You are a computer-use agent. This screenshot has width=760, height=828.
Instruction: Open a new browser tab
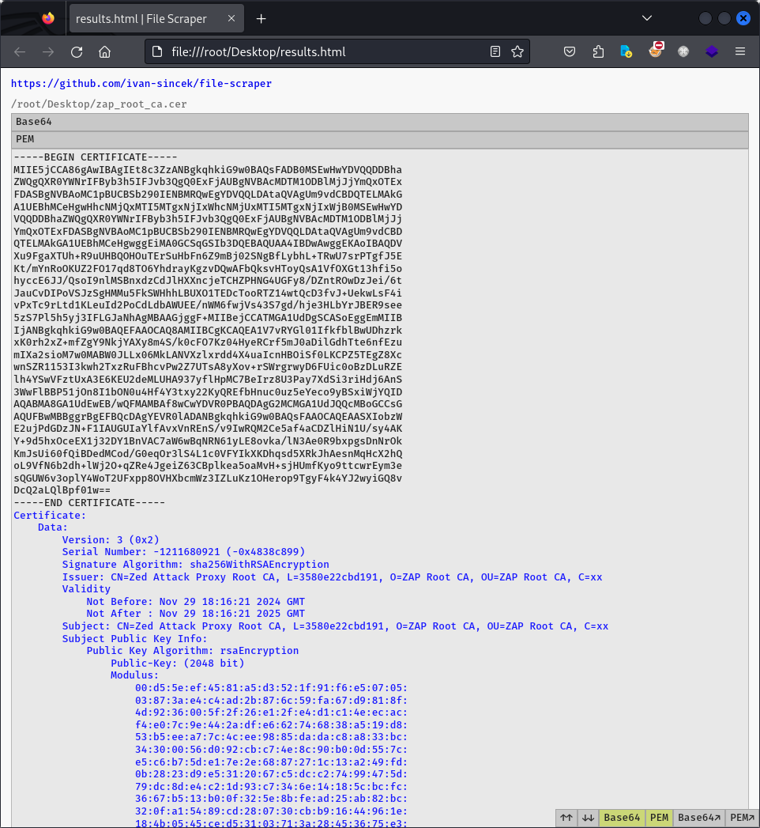[x=261, y=17]
